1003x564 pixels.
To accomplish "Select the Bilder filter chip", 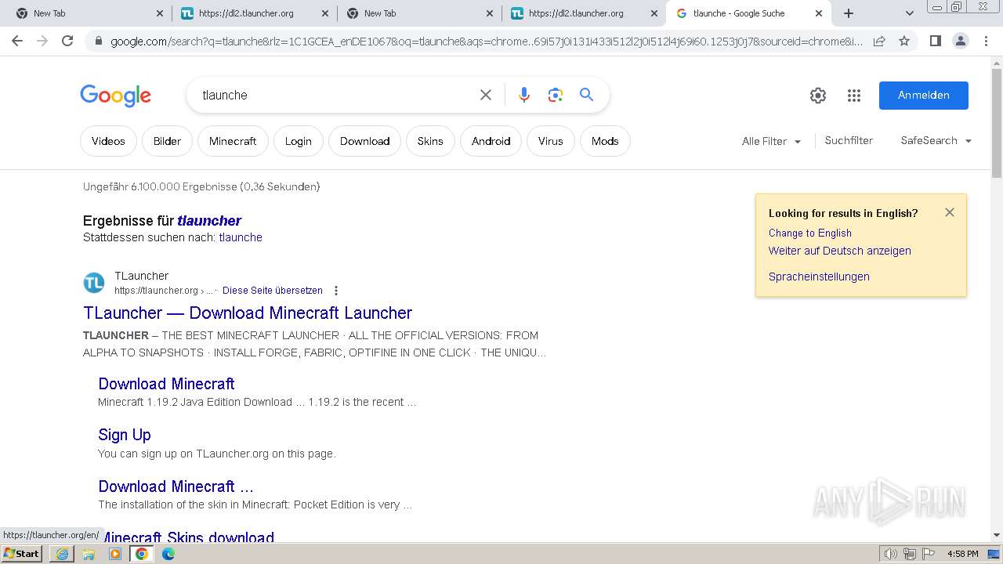I will [x=167, y=141].
